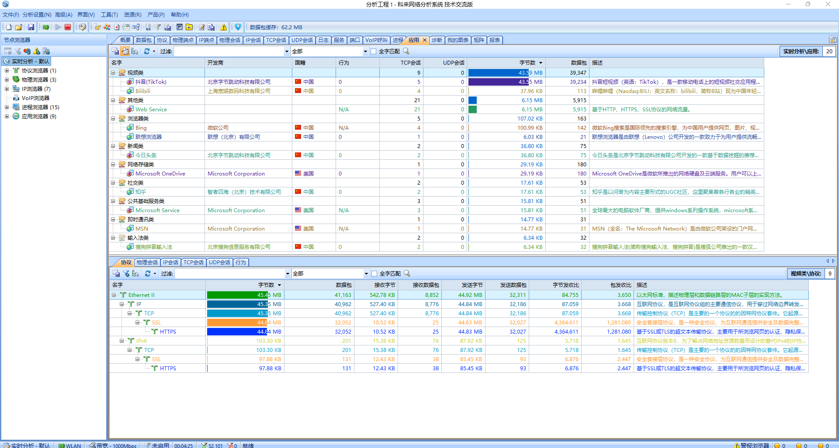Toggle the highlighted display-details button in the application toolbar
The height and width of the screenshot is (448, 839).
pos(125,51)
